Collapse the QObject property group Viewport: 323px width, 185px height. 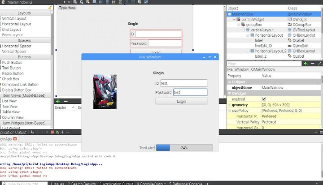230,82
